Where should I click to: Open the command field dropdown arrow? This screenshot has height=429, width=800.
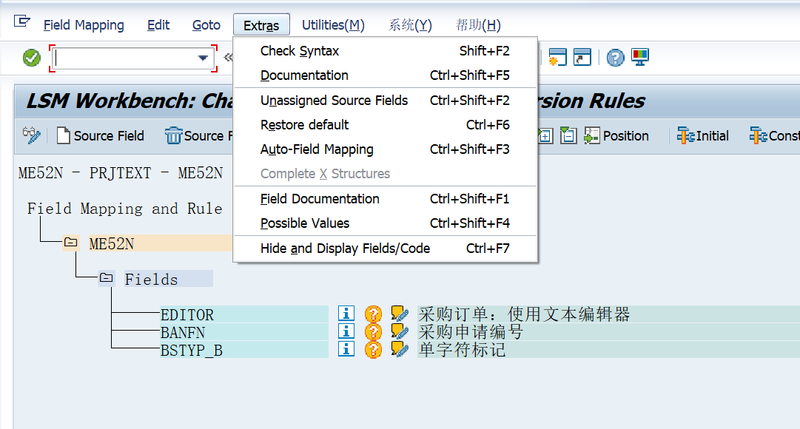(203, 58)
